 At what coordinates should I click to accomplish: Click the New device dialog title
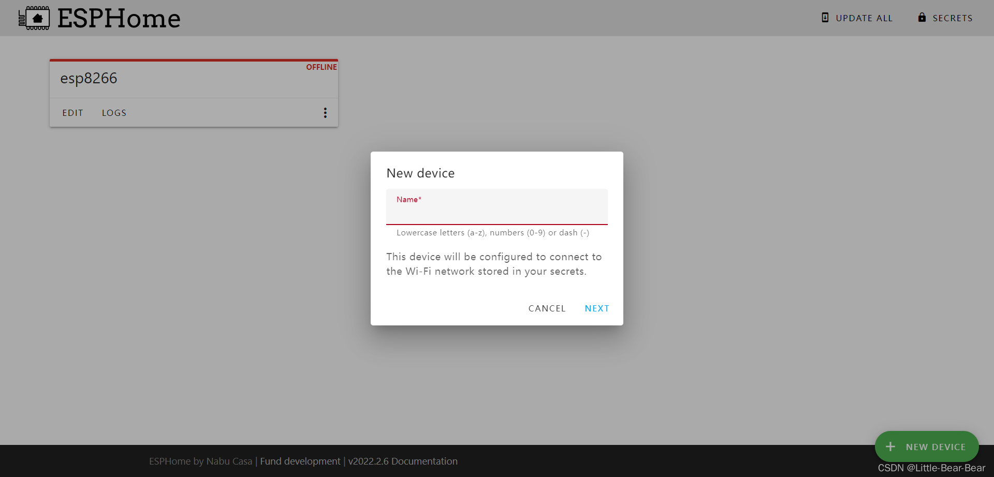pyautogui.click(x=420, y=173)
